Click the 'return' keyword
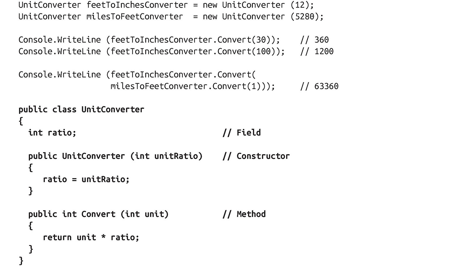 pyautogui.click(x=57, y=237)
